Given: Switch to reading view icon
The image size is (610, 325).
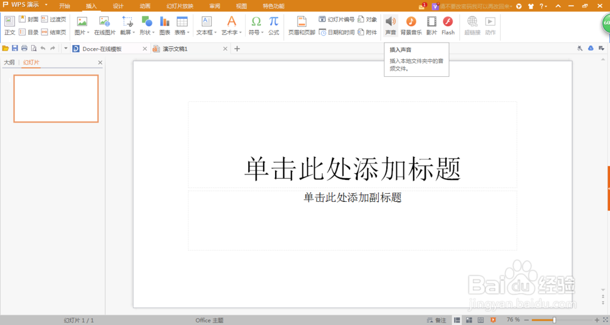Looking at the screenshot, I should tap(481, 320).
